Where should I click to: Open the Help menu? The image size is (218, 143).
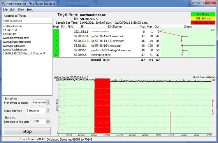tap(30, 10)
